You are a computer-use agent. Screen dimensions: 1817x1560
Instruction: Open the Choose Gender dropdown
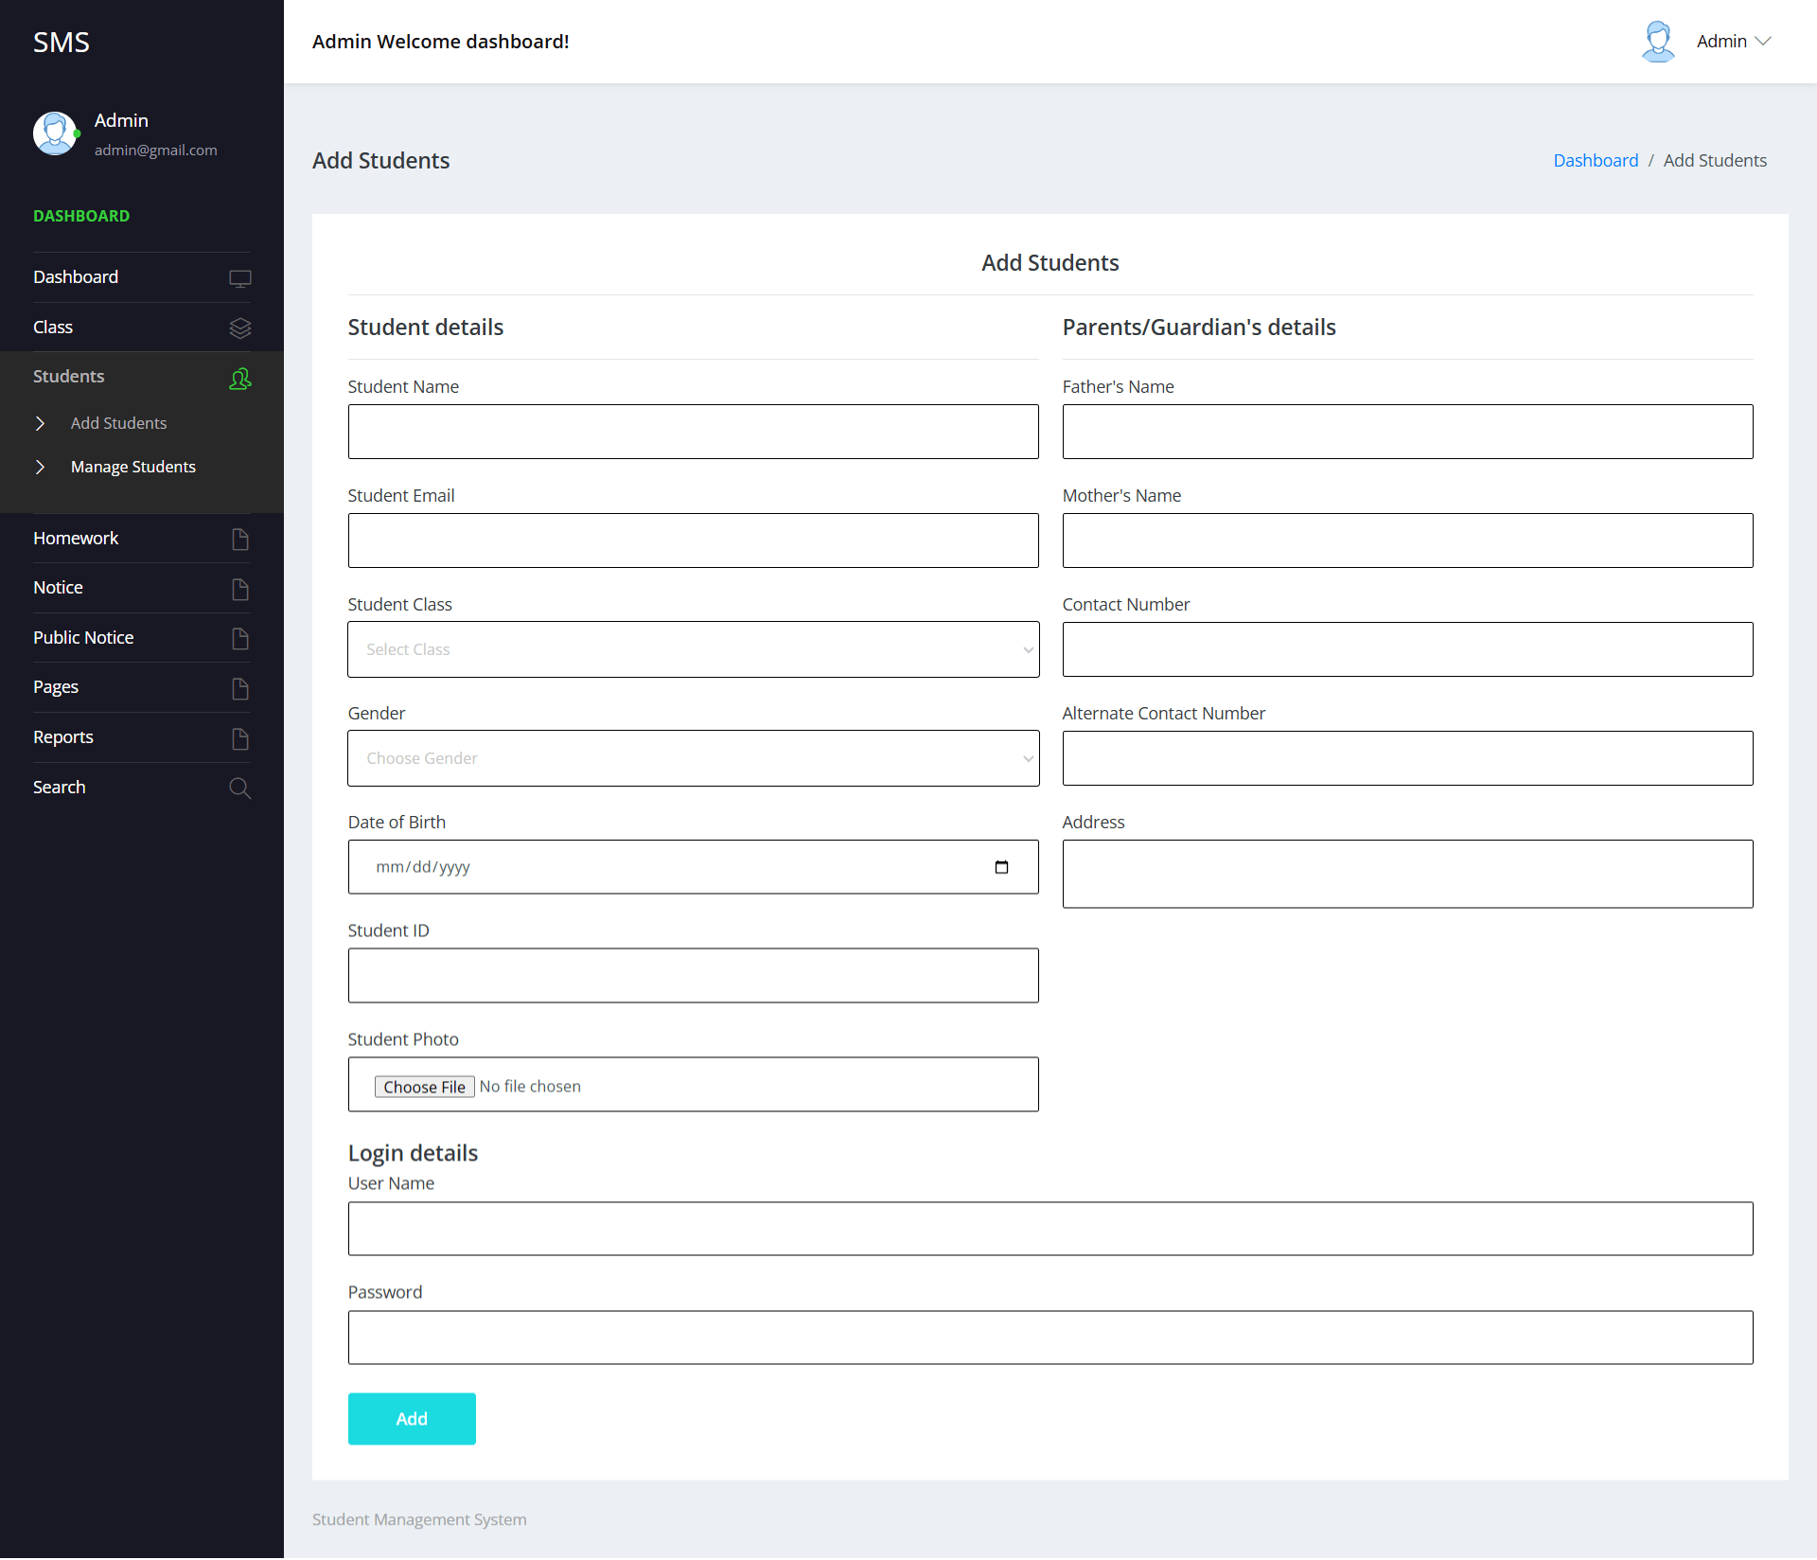(693, 758)
